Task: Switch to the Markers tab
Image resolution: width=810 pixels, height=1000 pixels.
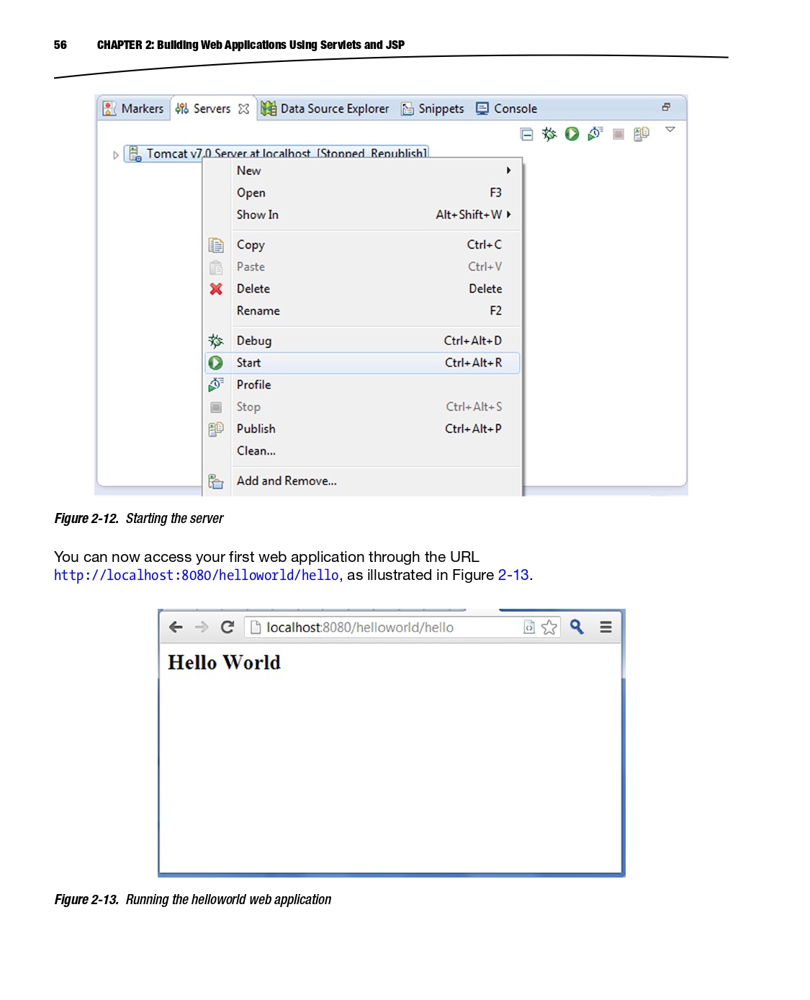Action: [134, 109]
